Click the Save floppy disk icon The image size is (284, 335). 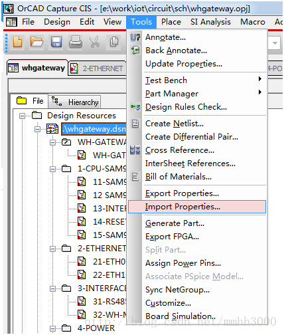click(x=56, y=42)
